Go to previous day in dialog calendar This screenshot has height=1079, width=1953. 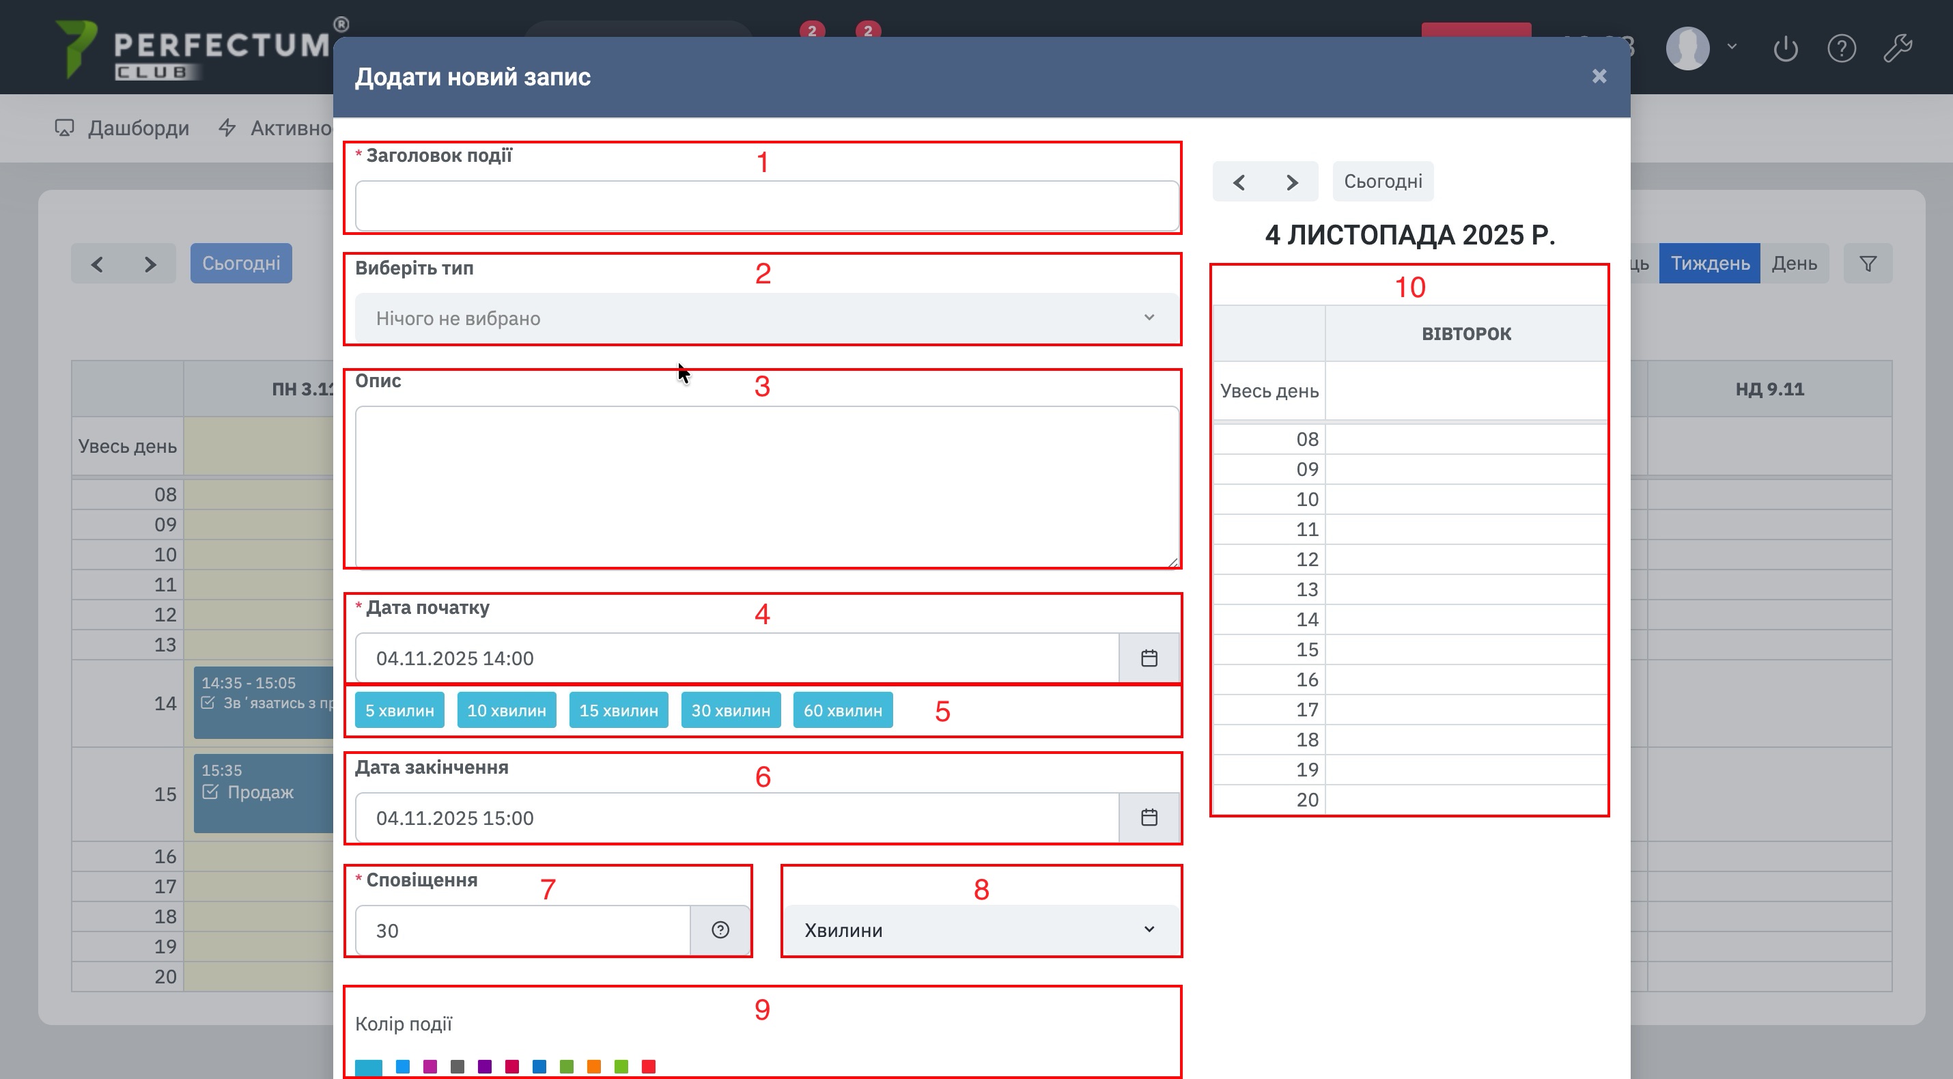pyautogui.click(x=1239, y=182)
